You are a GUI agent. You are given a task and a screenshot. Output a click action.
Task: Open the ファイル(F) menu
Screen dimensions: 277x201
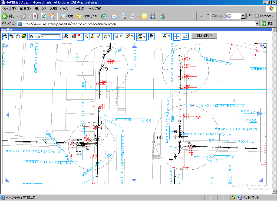[x=9, y=9]
